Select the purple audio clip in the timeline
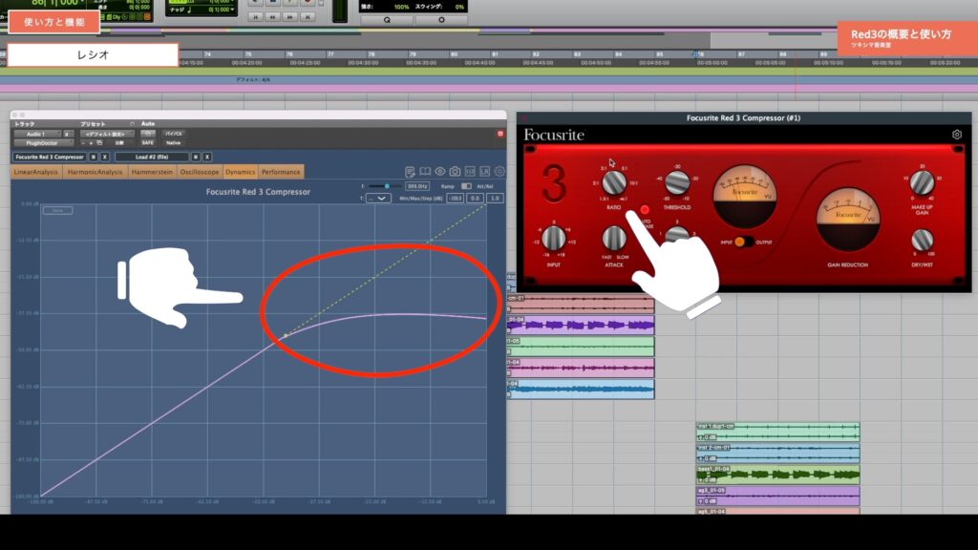 point(581,325)
